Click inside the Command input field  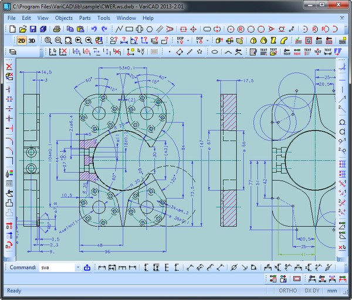(x=56, y=267)
